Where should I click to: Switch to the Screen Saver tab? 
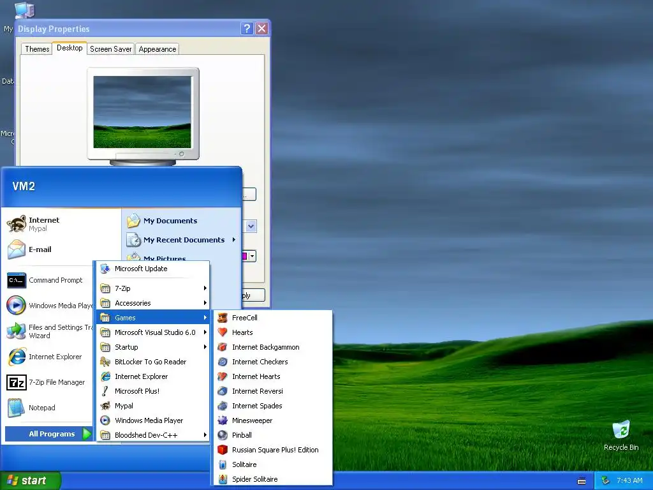coord(110,48)
